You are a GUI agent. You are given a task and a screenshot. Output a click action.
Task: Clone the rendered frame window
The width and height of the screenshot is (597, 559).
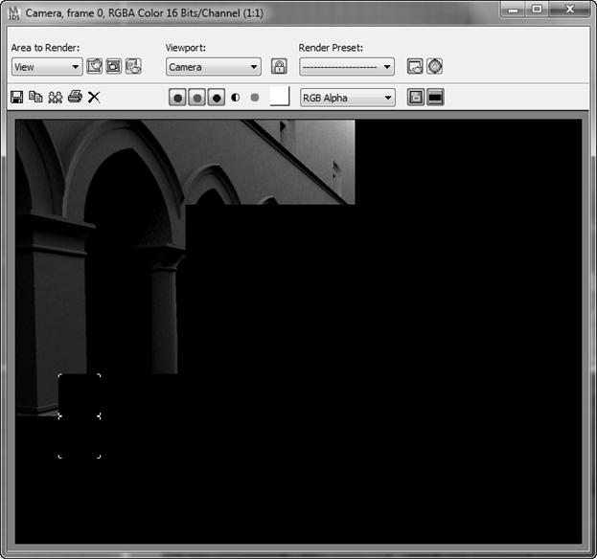(x=55, y=98)
